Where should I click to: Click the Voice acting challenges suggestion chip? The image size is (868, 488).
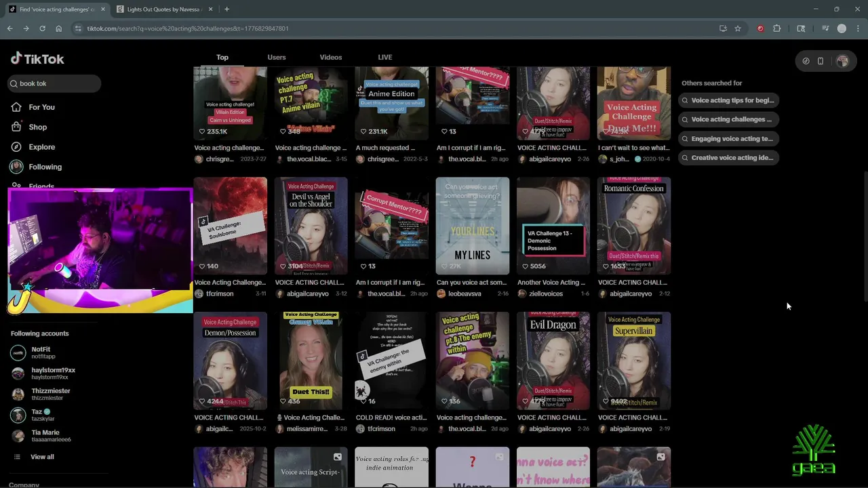pyautogui.click(x=728, y=119)
